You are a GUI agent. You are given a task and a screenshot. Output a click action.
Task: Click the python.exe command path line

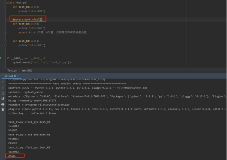(57, 79)
